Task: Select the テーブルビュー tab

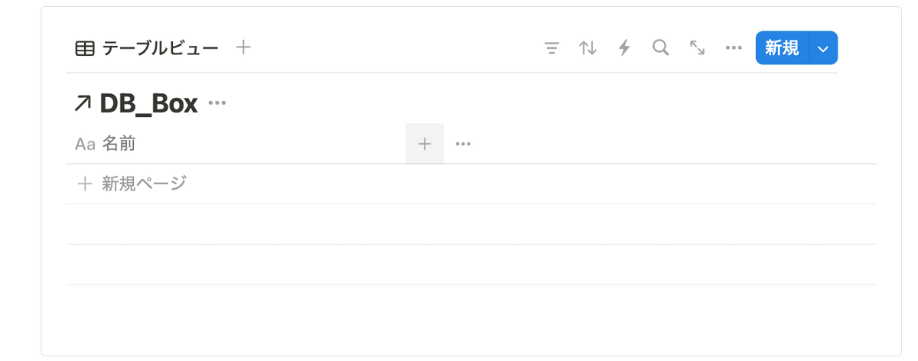Action: [x=146, y=48]
